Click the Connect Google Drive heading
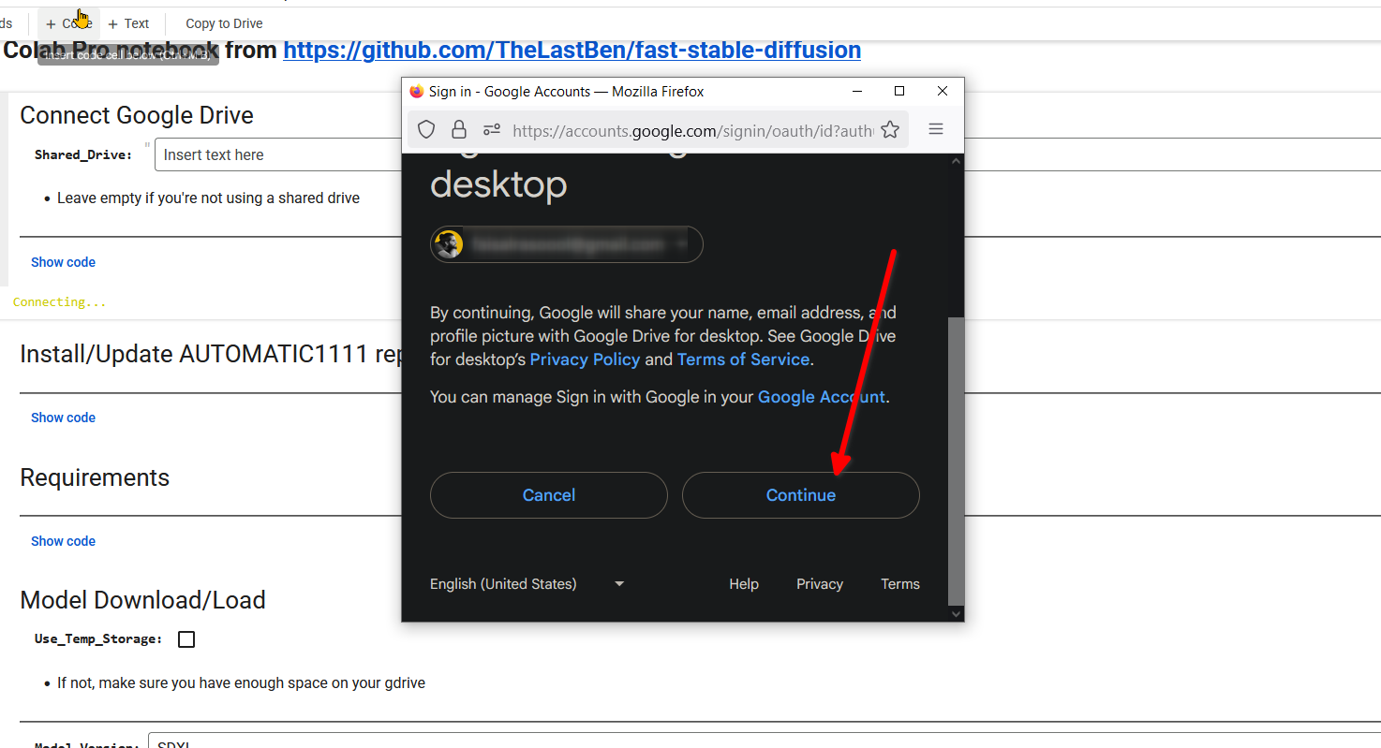Screen dimensions: 1381x748 137,115
